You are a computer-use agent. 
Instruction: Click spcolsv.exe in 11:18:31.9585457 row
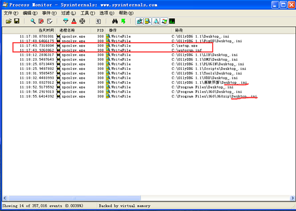click(73, 73)
